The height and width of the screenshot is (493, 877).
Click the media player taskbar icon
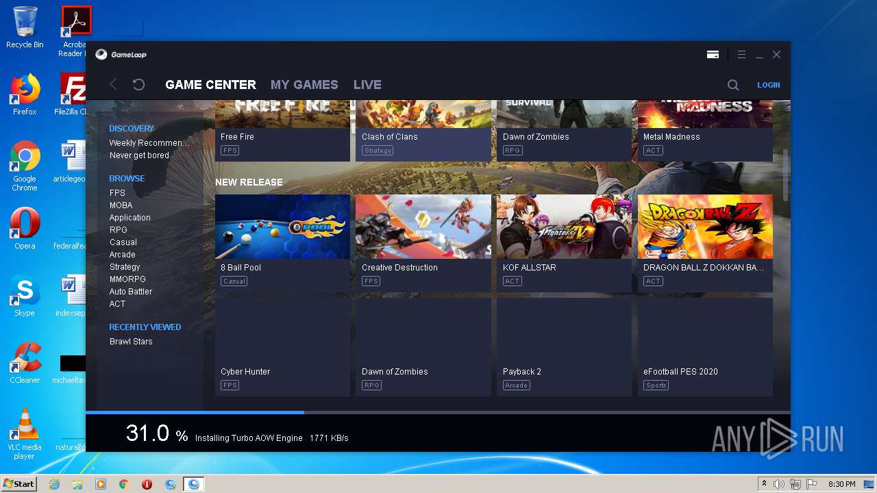click(101, 484)
